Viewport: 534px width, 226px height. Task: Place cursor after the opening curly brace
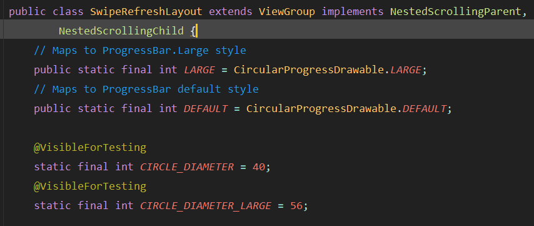[196, 31]
